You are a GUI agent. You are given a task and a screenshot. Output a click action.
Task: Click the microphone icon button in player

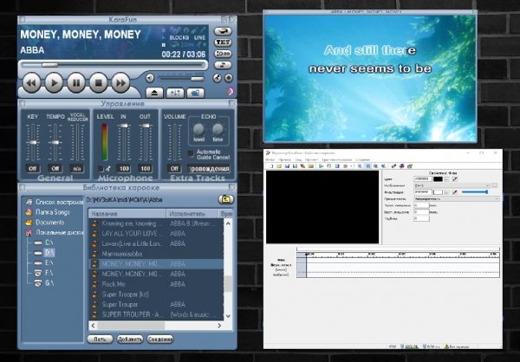click(217, 78)
